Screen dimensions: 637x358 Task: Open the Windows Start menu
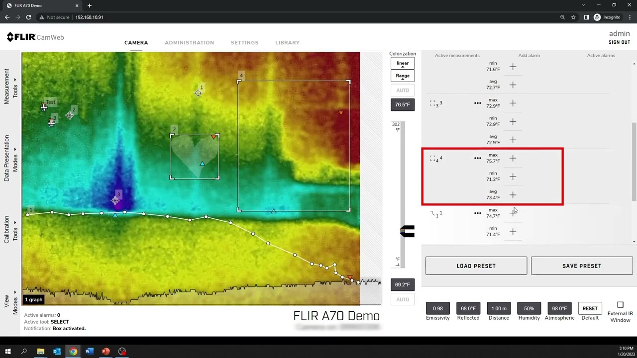8,352
